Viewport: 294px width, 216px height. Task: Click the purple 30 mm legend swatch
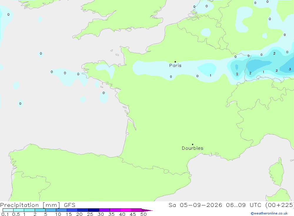coord(104,210)
